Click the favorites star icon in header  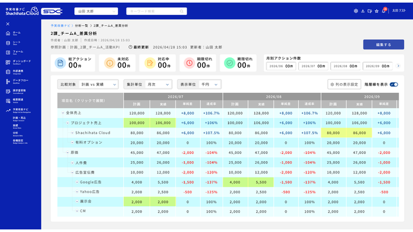tap(377, 11)
